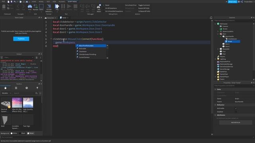Collapse Behavior section in Properties
The height and width of the screenshot is (143, 255).
click(215, 105)
